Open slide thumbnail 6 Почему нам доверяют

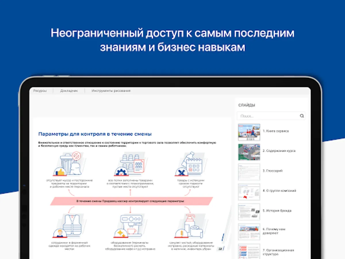click(x=249, y=232)
